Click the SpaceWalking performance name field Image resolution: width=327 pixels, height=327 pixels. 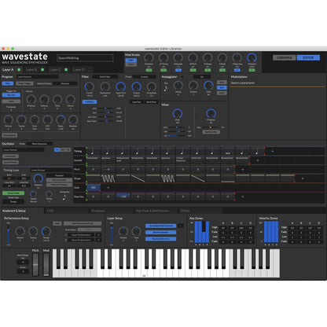point(85,58)
